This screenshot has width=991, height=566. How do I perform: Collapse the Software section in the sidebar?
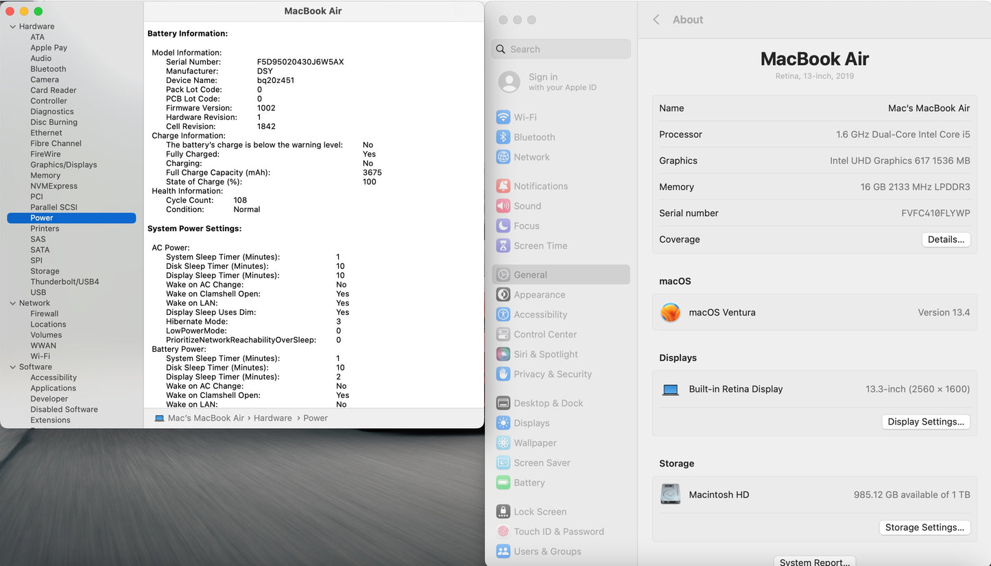tap(12, 366)
